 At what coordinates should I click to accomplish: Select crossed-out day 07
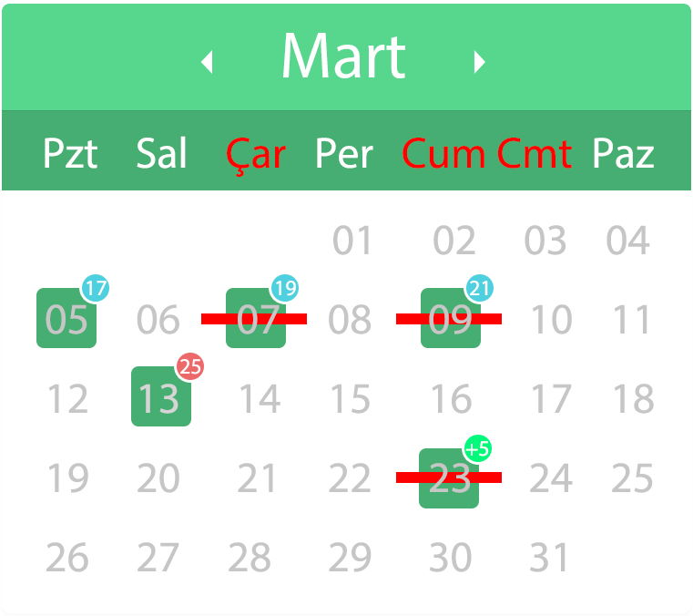(x=256, y=319)
